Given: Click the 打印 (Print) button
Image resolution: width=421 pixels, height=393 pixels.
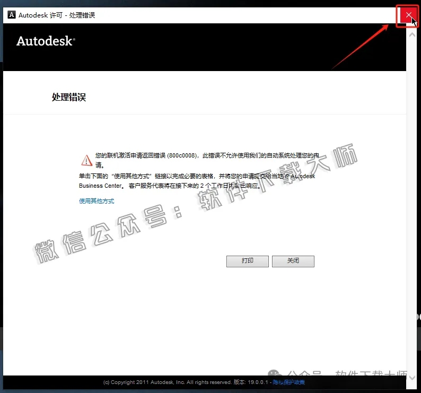Looking at the screenshot, I should 247,261.
